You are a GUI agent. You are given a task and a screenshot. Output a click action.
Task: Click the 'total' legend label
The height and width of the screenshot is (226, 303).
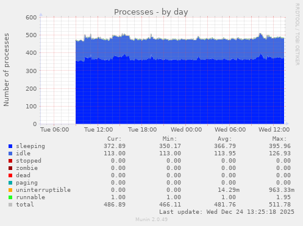[25, 205]
